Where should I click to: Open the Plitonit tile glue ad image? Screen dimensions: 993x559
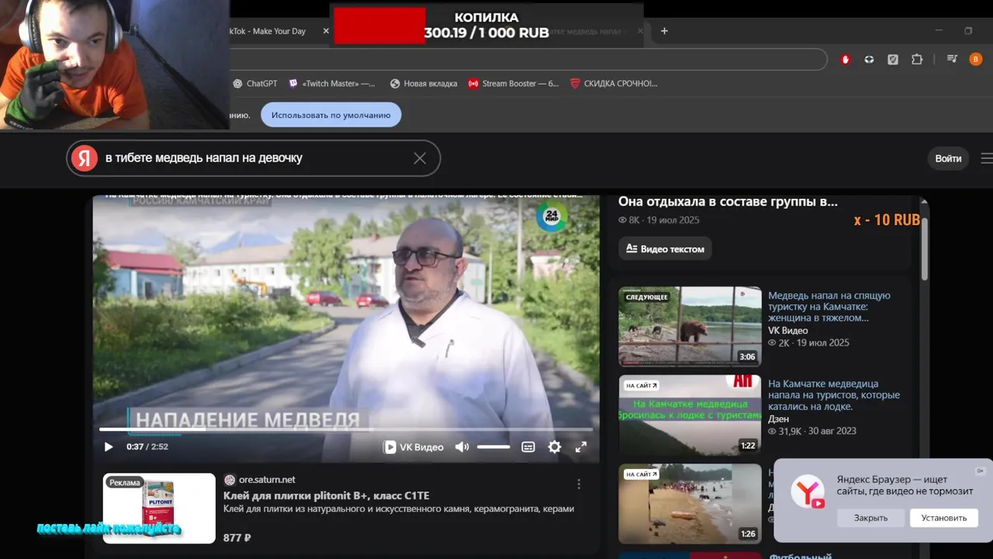(x=159, y=508)
